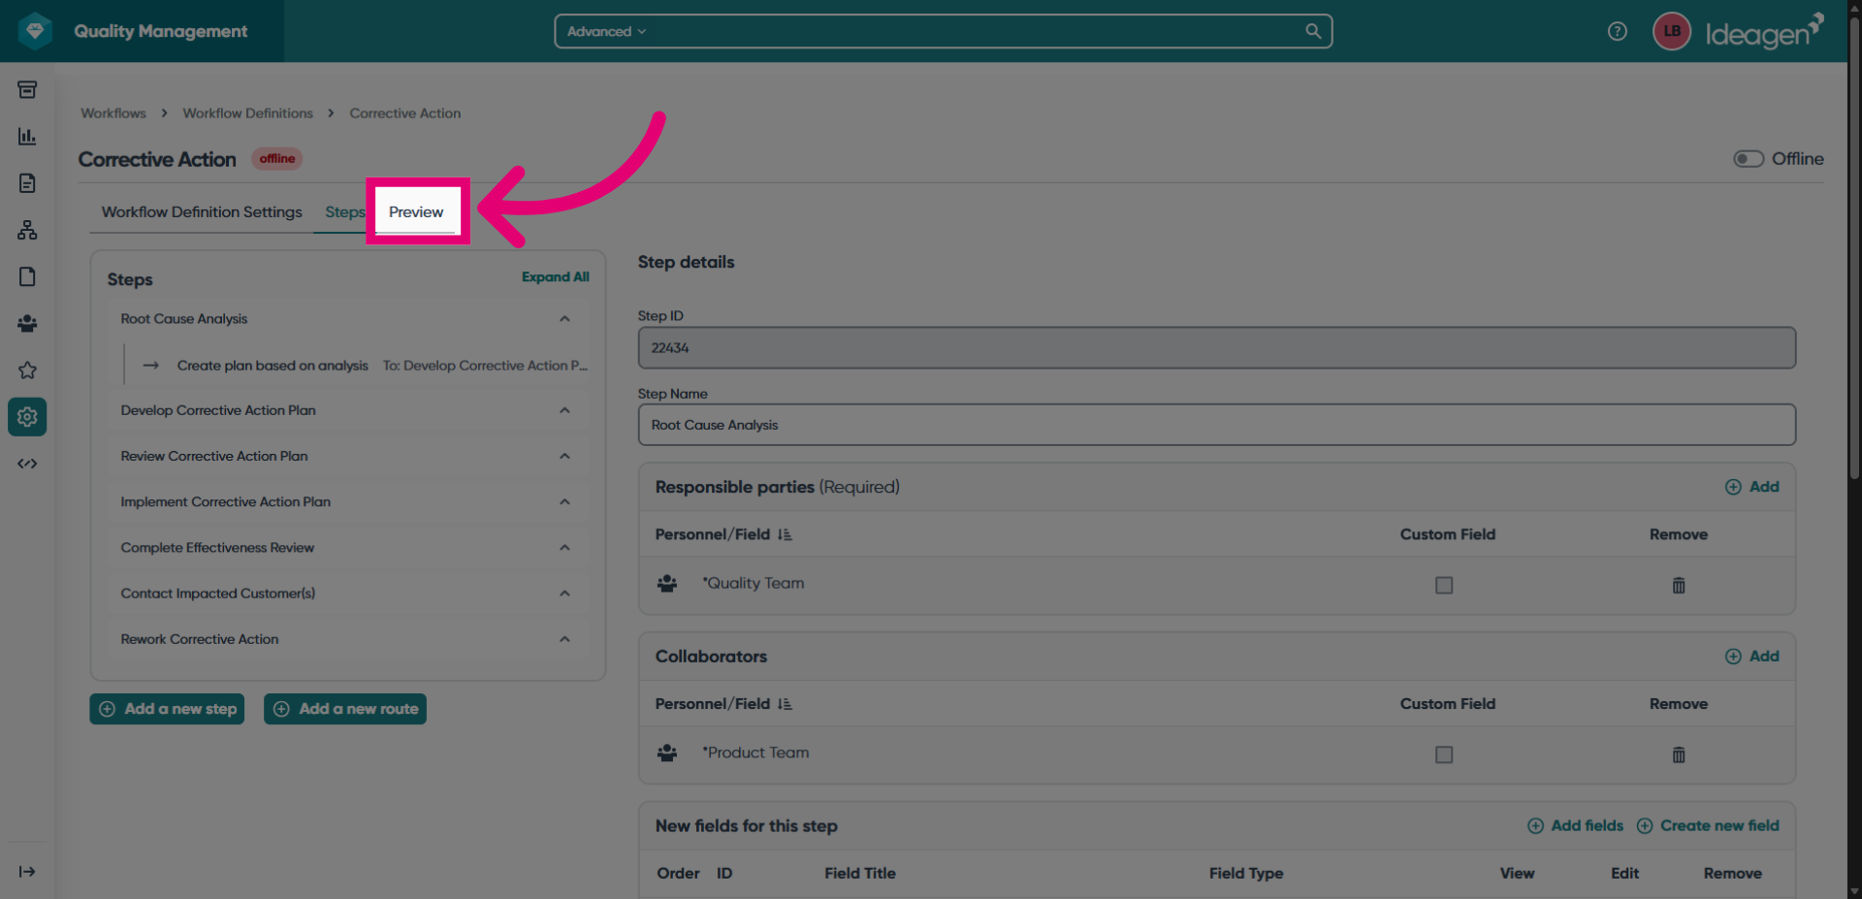Add a responsible party
The image size is (1862, 899).
pyautogui.click(x=1752, y=487)
